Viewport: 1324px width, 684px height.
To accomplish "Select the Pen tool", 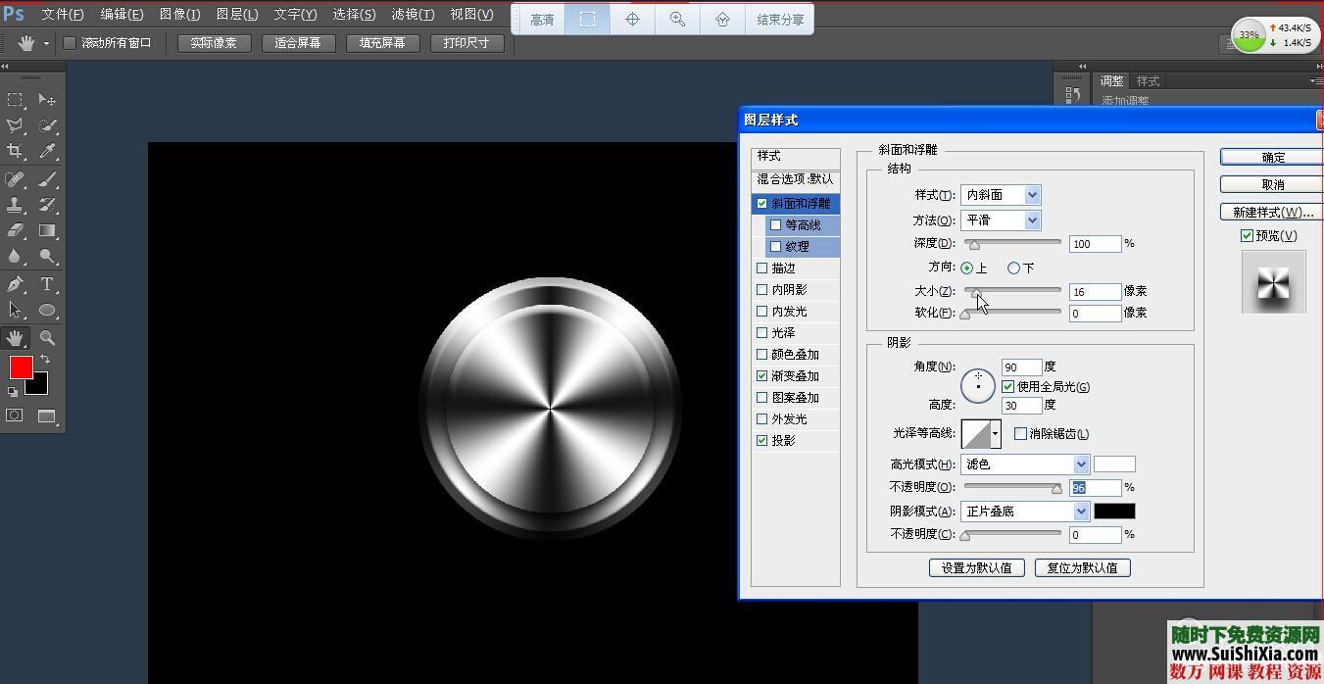I will (15, 284).
